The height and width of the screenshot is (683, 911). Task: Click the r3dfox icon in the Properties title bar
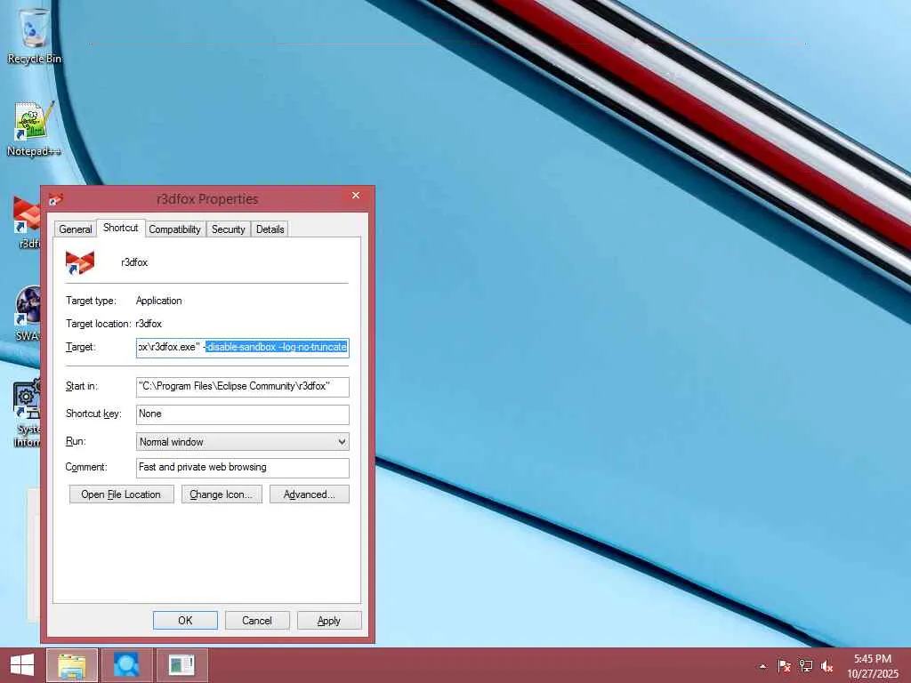(56, 199)
